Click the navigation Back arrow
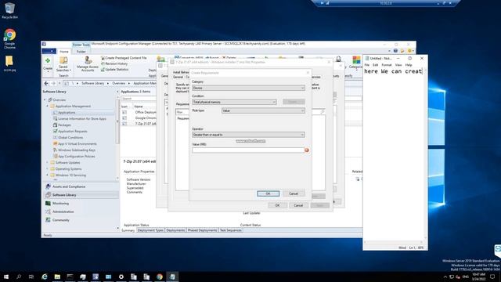This screenshot has width=501, height=282. point(46,84)
